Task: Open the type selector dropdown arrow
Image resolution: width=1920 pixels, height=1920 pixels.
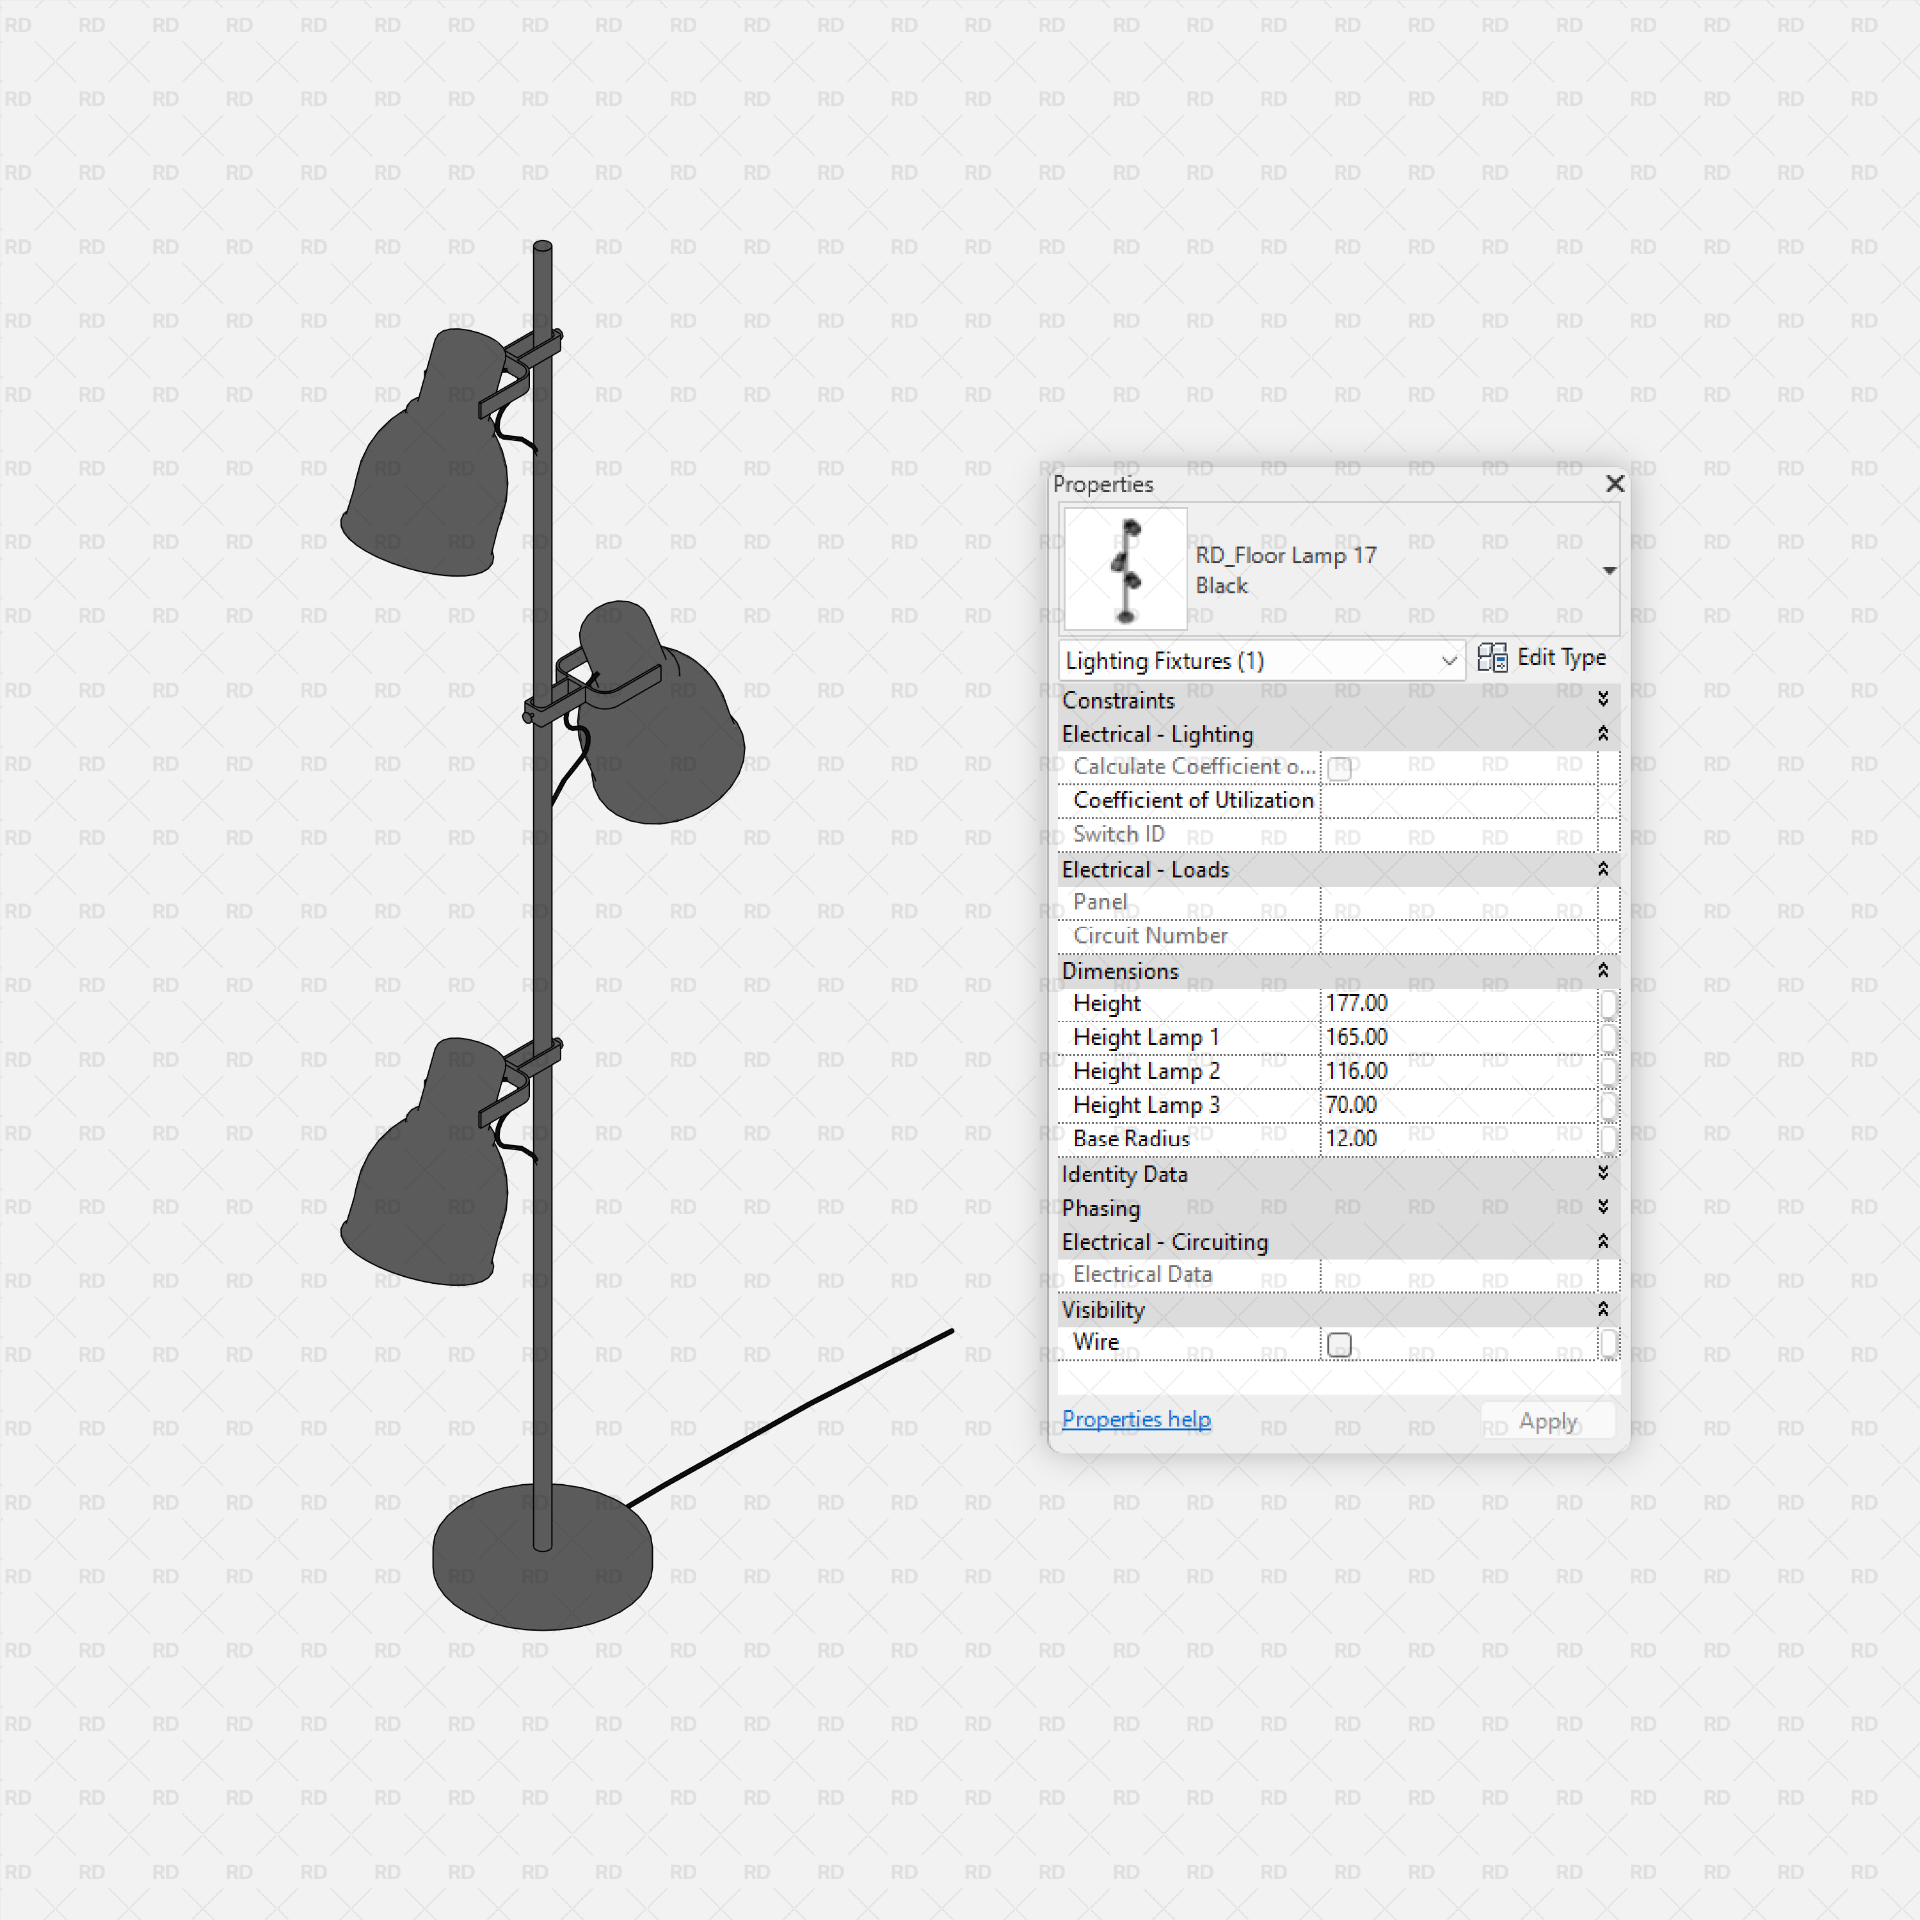Action: (1611, 570)
